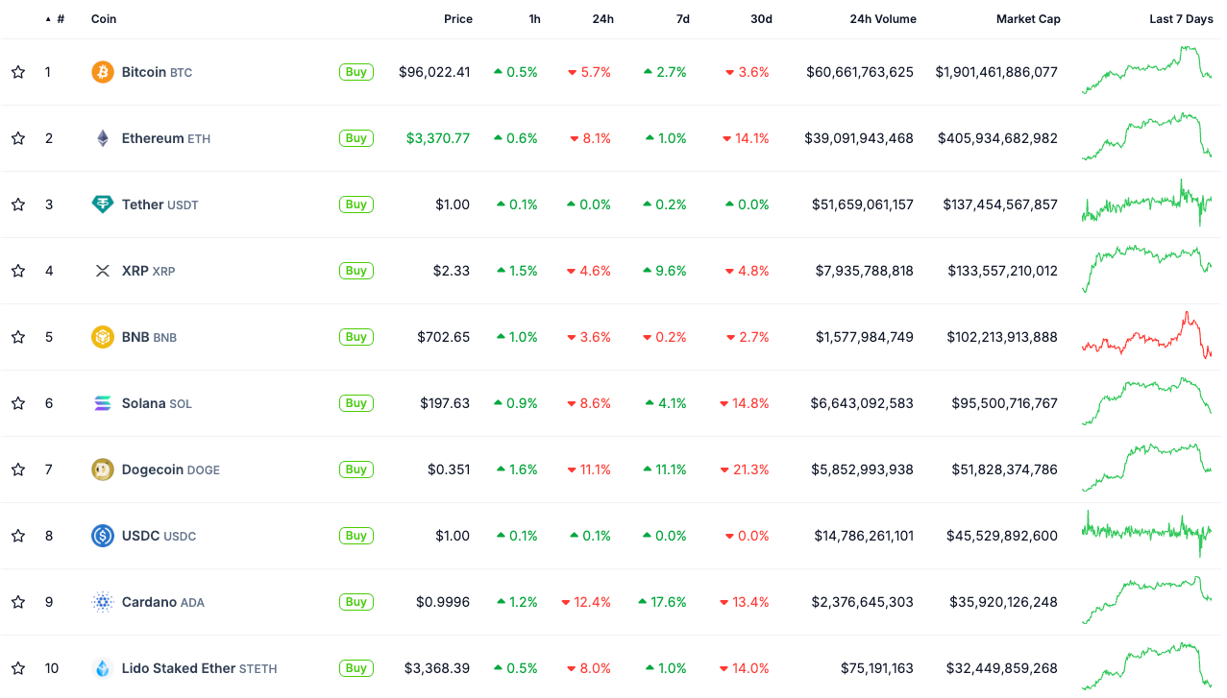
Task: Click Buy button for USDC
Action: pos(356,536)
